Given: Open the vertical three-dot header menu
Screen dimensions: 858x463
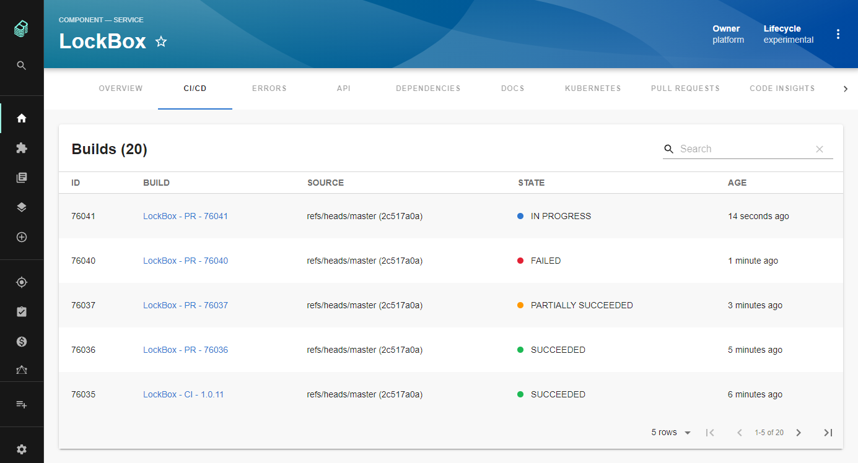Looking at the screenshot, I should click(838, 34).
